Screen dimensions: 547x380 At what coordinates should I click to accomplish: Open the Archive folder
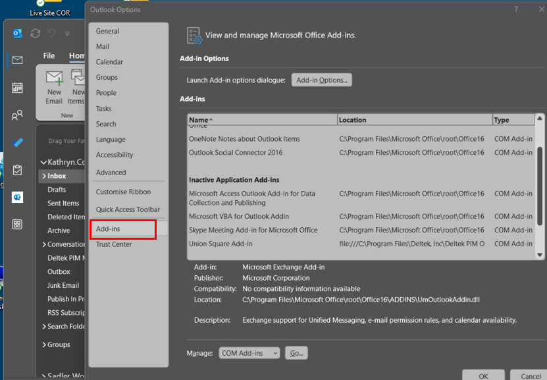(59, 231)
